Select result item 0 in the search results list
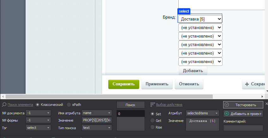This screenshot has height=138, width=268. pyautogui.click(x=131, y=114)
